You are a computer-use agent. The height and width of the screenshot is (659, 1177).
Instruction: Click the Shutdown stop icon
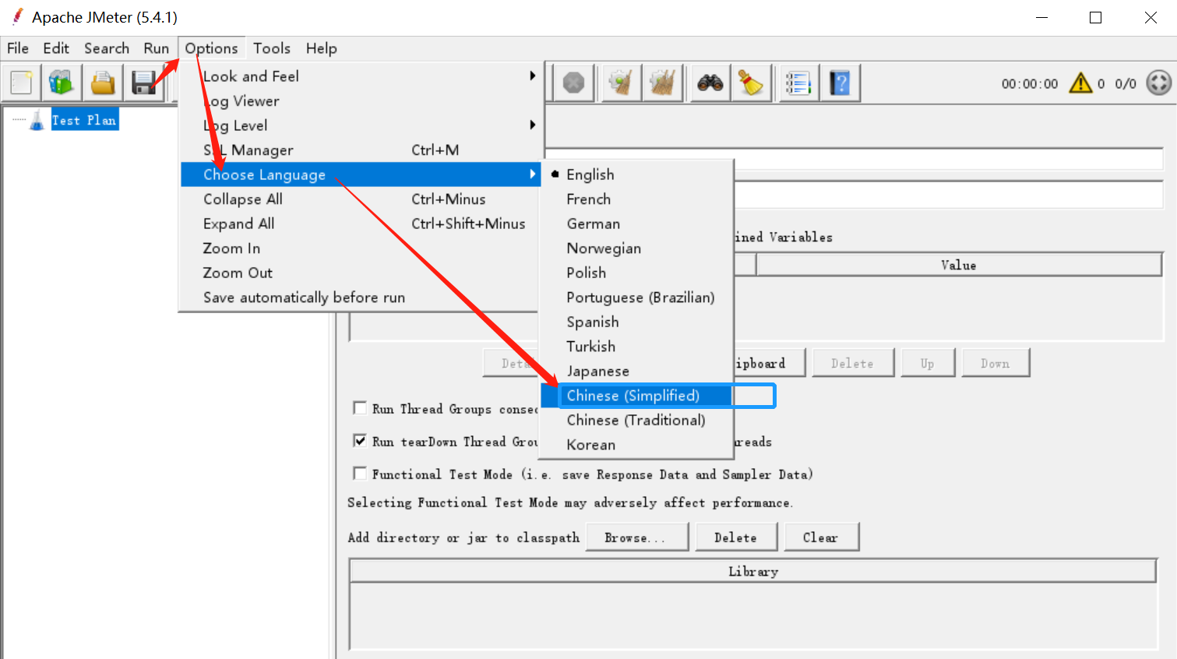click(574, 83)
